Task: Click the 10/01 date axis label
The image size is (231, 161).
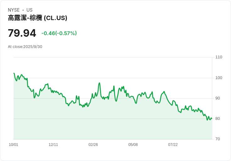Action: click(x=13, y=145)
